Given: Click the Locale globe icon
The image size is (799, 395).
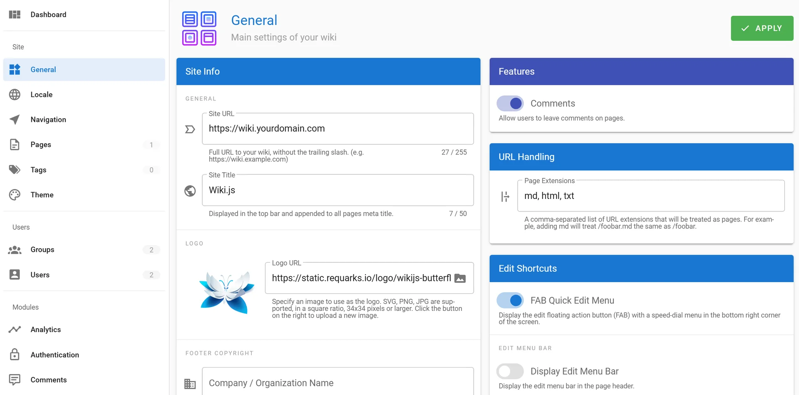Looking at the screenshot, I should pos(15,94).
